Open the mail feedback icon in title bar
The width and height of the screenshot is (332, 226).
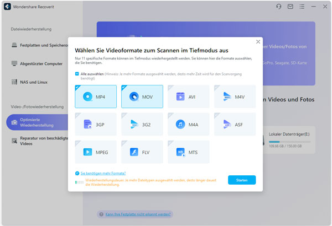tap(290, 7)
